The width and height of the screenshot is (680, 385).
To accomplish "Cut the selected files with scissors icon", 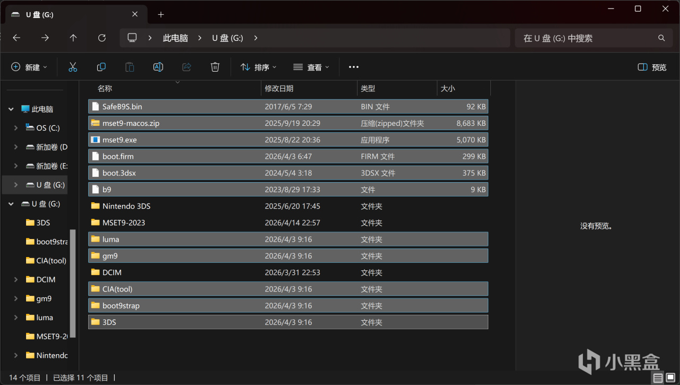I will [73, 67].
